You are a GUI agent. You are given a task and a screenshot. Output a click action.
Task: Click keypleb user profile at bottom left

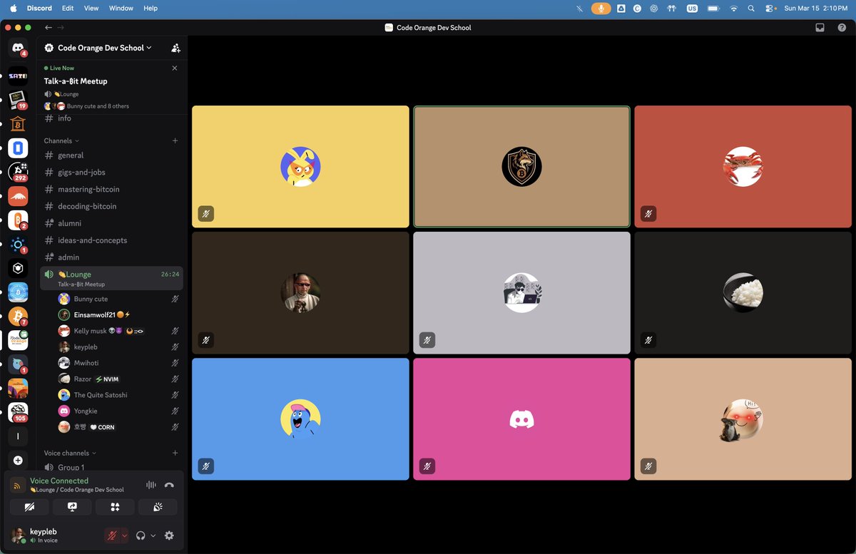coord(54,535)
